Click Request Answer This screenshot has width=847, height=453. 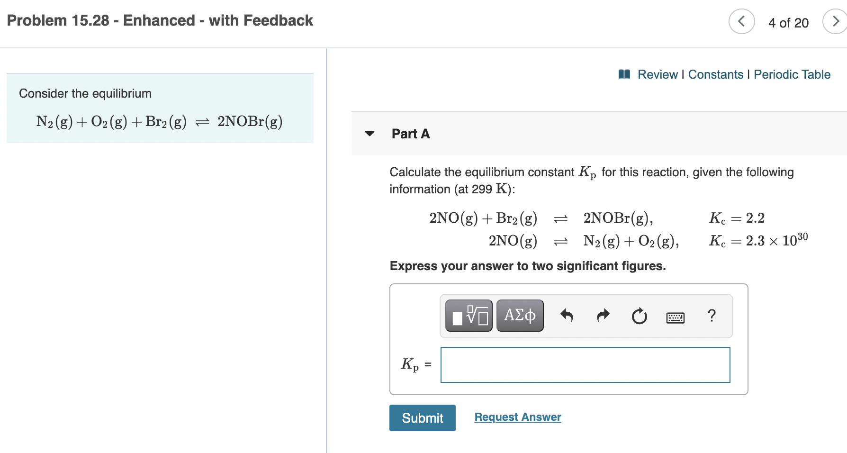tap(517, 417)
